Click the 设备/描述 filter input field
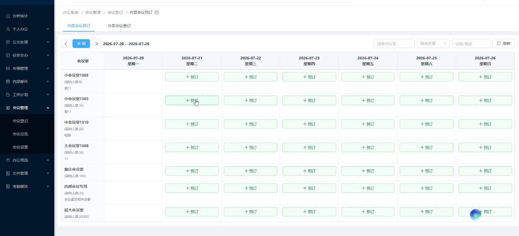The height and width of the screenshot is (236, 519). [471, 44]
